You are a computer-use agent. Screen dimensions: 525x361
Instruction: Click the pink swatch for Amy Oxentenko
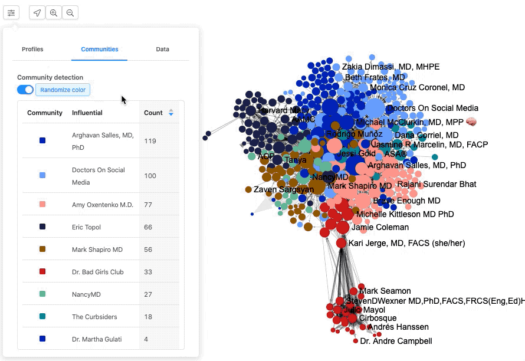point(42,204)
